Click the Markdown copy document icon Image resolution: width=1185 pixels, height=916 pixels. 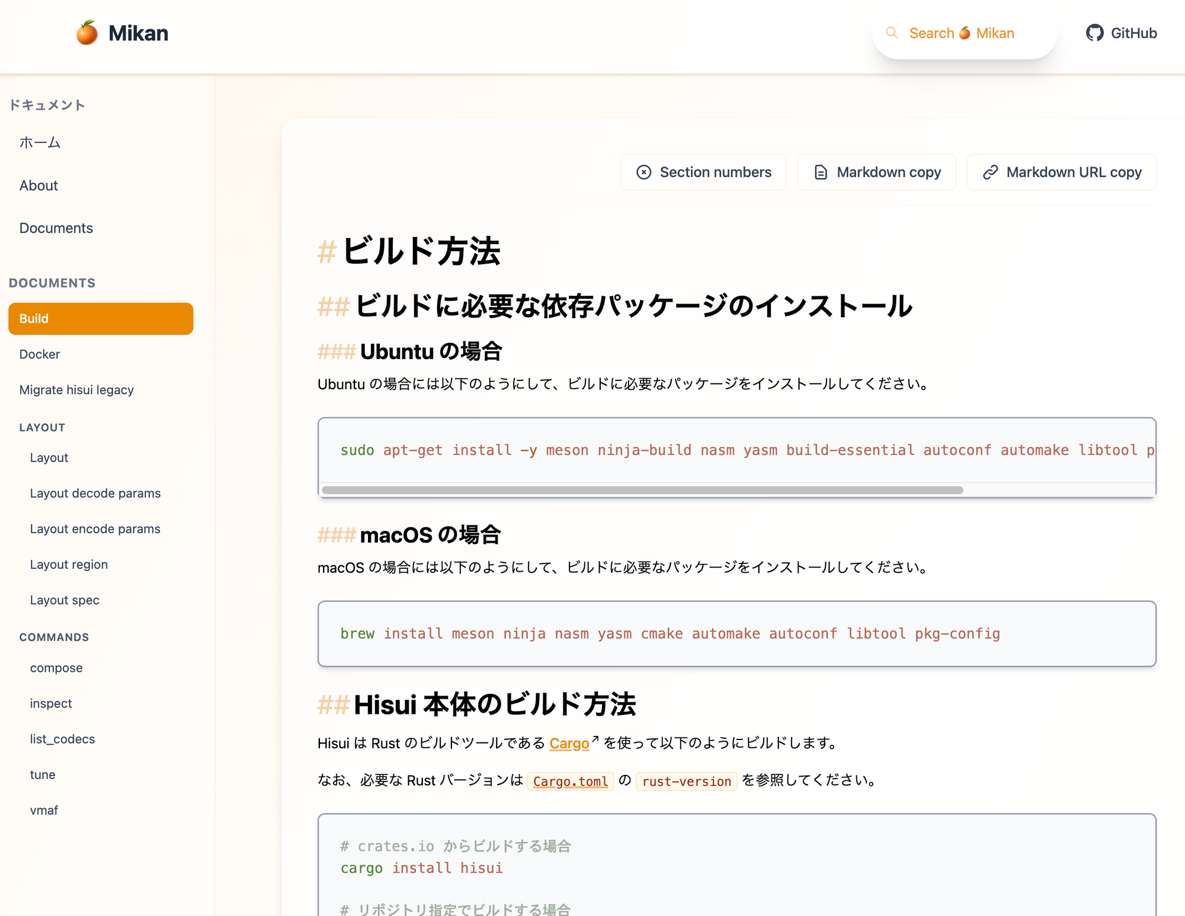point(821,172)
